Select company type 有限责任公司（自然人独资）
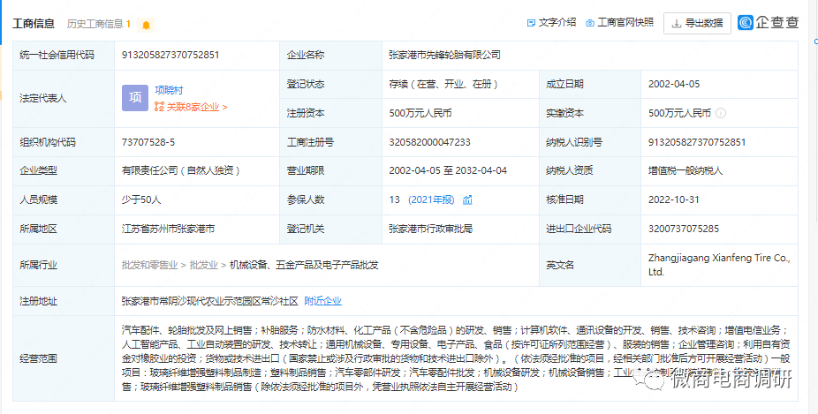Screen dimensions: 818x414 pyautogui.click(x=181, y=170)
